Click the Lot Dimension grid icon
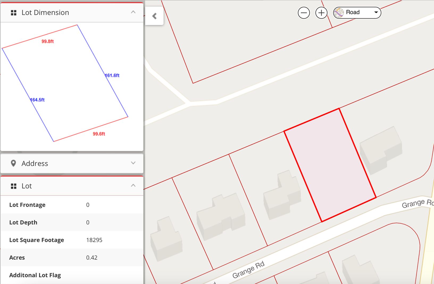The height and width of the screenshot is (284, 434). point(14,13)
